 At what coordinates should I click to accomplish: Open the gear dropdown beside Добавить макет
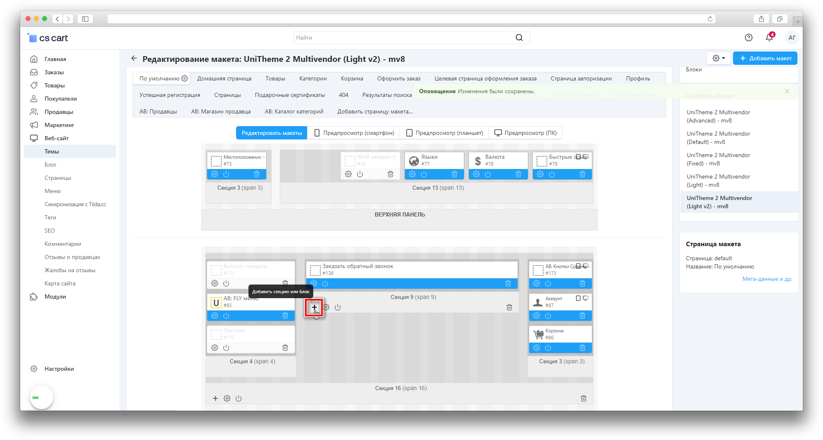718,58
